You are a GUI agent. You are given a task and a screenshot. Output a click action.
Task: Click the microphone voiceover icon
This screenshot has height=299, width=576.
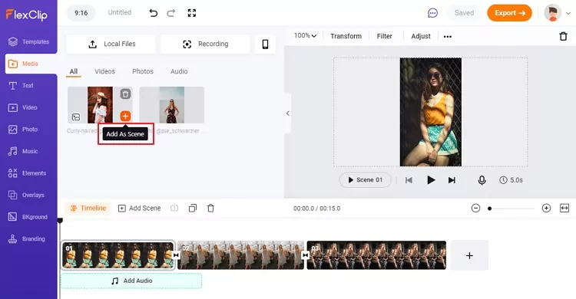click(x=482, y=180)
